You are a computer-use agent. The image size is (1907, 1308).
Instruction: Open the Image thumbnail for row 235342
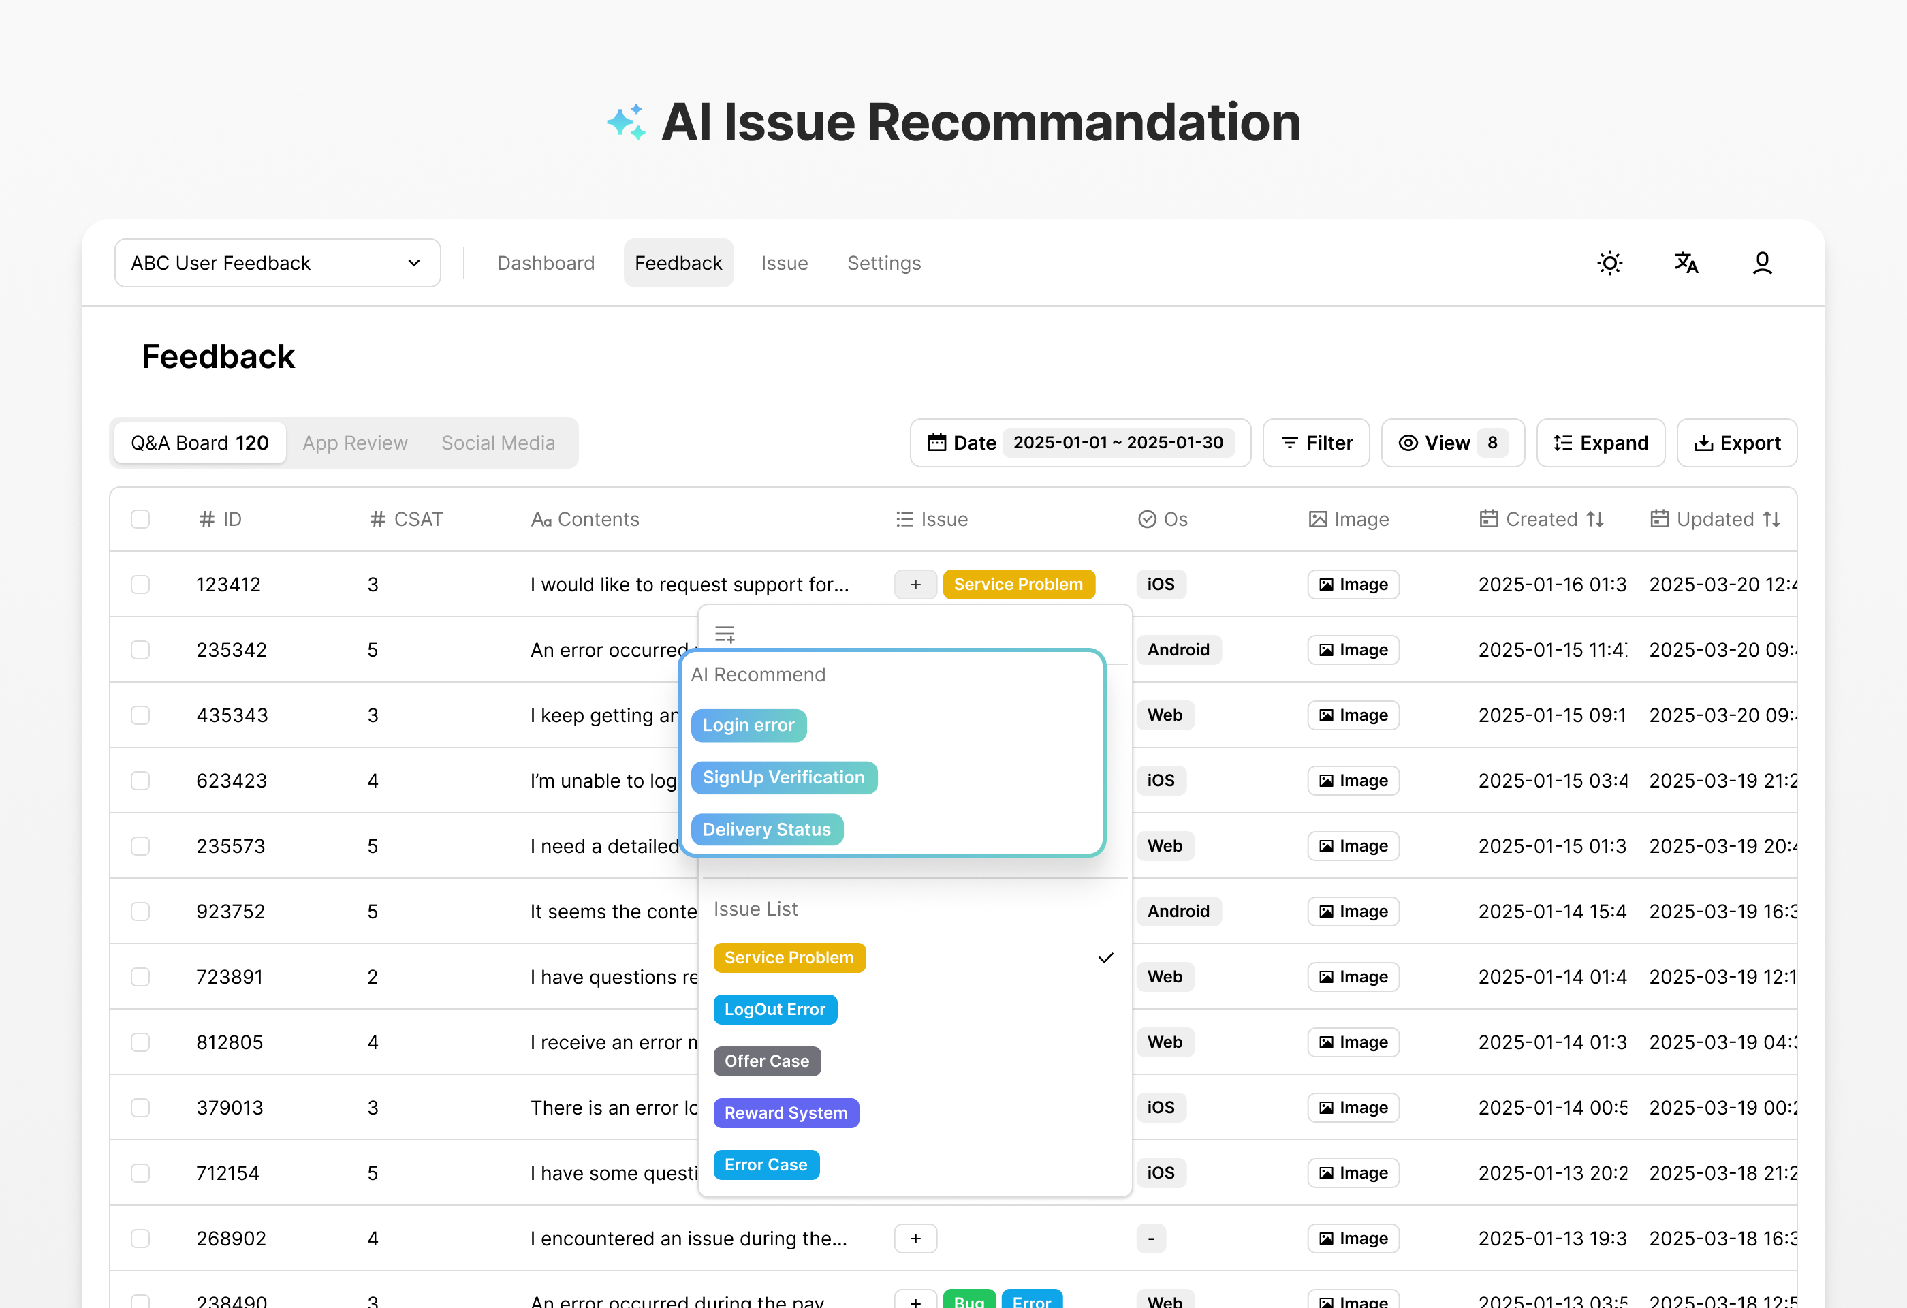tap(1353, 649)
